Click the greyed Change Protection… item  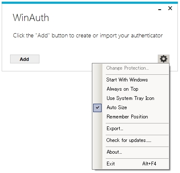130,68
